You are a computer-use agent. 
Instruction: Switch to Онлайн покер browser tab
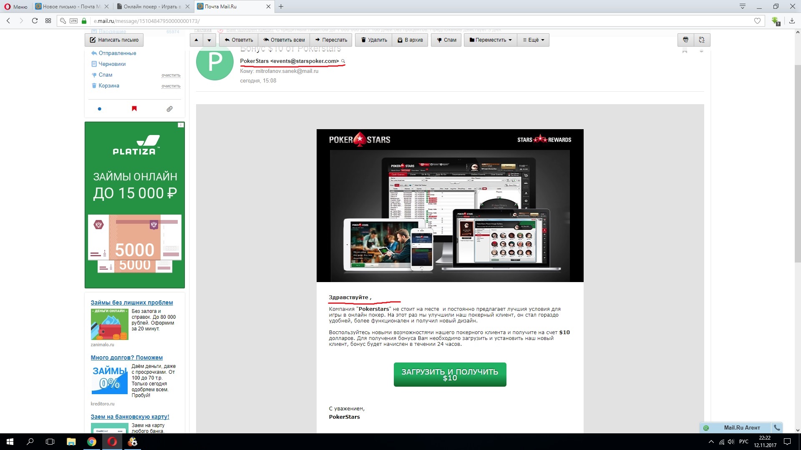click(x=152, y=7)
